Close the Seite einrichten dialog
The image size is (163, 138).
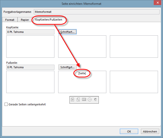coord(157,3)
